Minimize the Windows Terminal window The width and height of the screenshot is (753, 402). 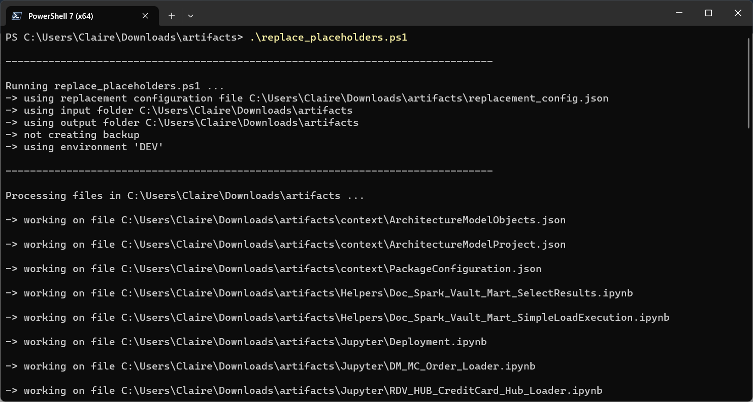[x=679, y=13]
